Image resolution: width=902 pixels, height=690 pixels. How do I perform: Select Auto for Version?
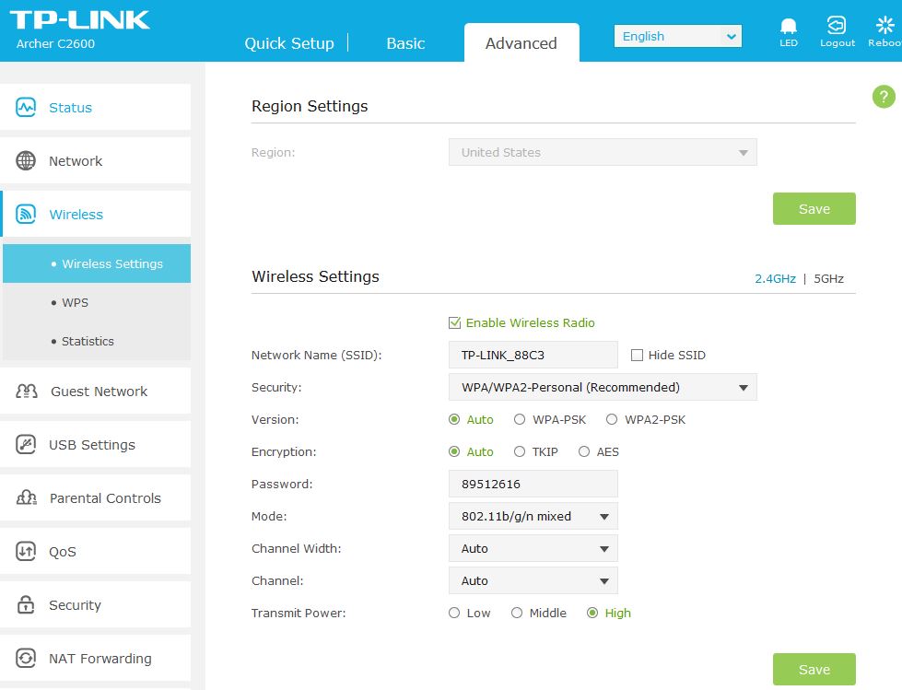(454, 419)
